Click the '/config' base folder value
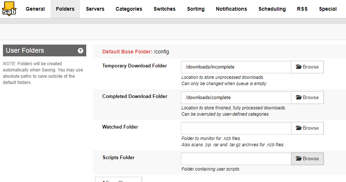 (161, 52)
